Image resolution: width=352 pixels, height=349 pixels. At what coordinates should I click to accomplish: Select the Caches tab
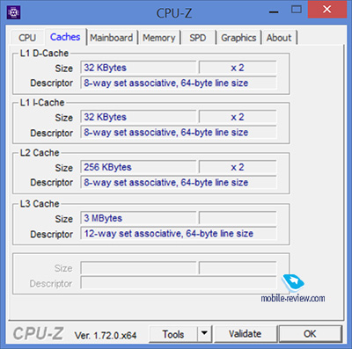[x=65, y=37]
